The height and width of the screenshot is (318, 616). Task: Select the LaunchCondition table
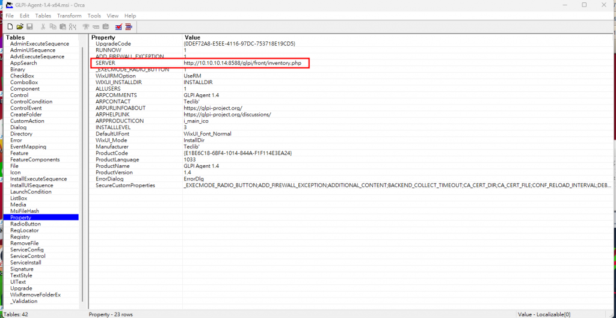click(x=31, y=192)
